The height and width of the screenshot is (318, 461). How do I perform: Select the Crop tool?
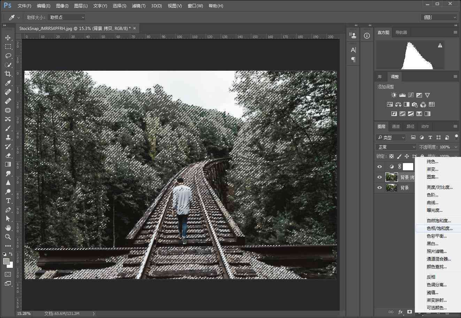point(8,74)
